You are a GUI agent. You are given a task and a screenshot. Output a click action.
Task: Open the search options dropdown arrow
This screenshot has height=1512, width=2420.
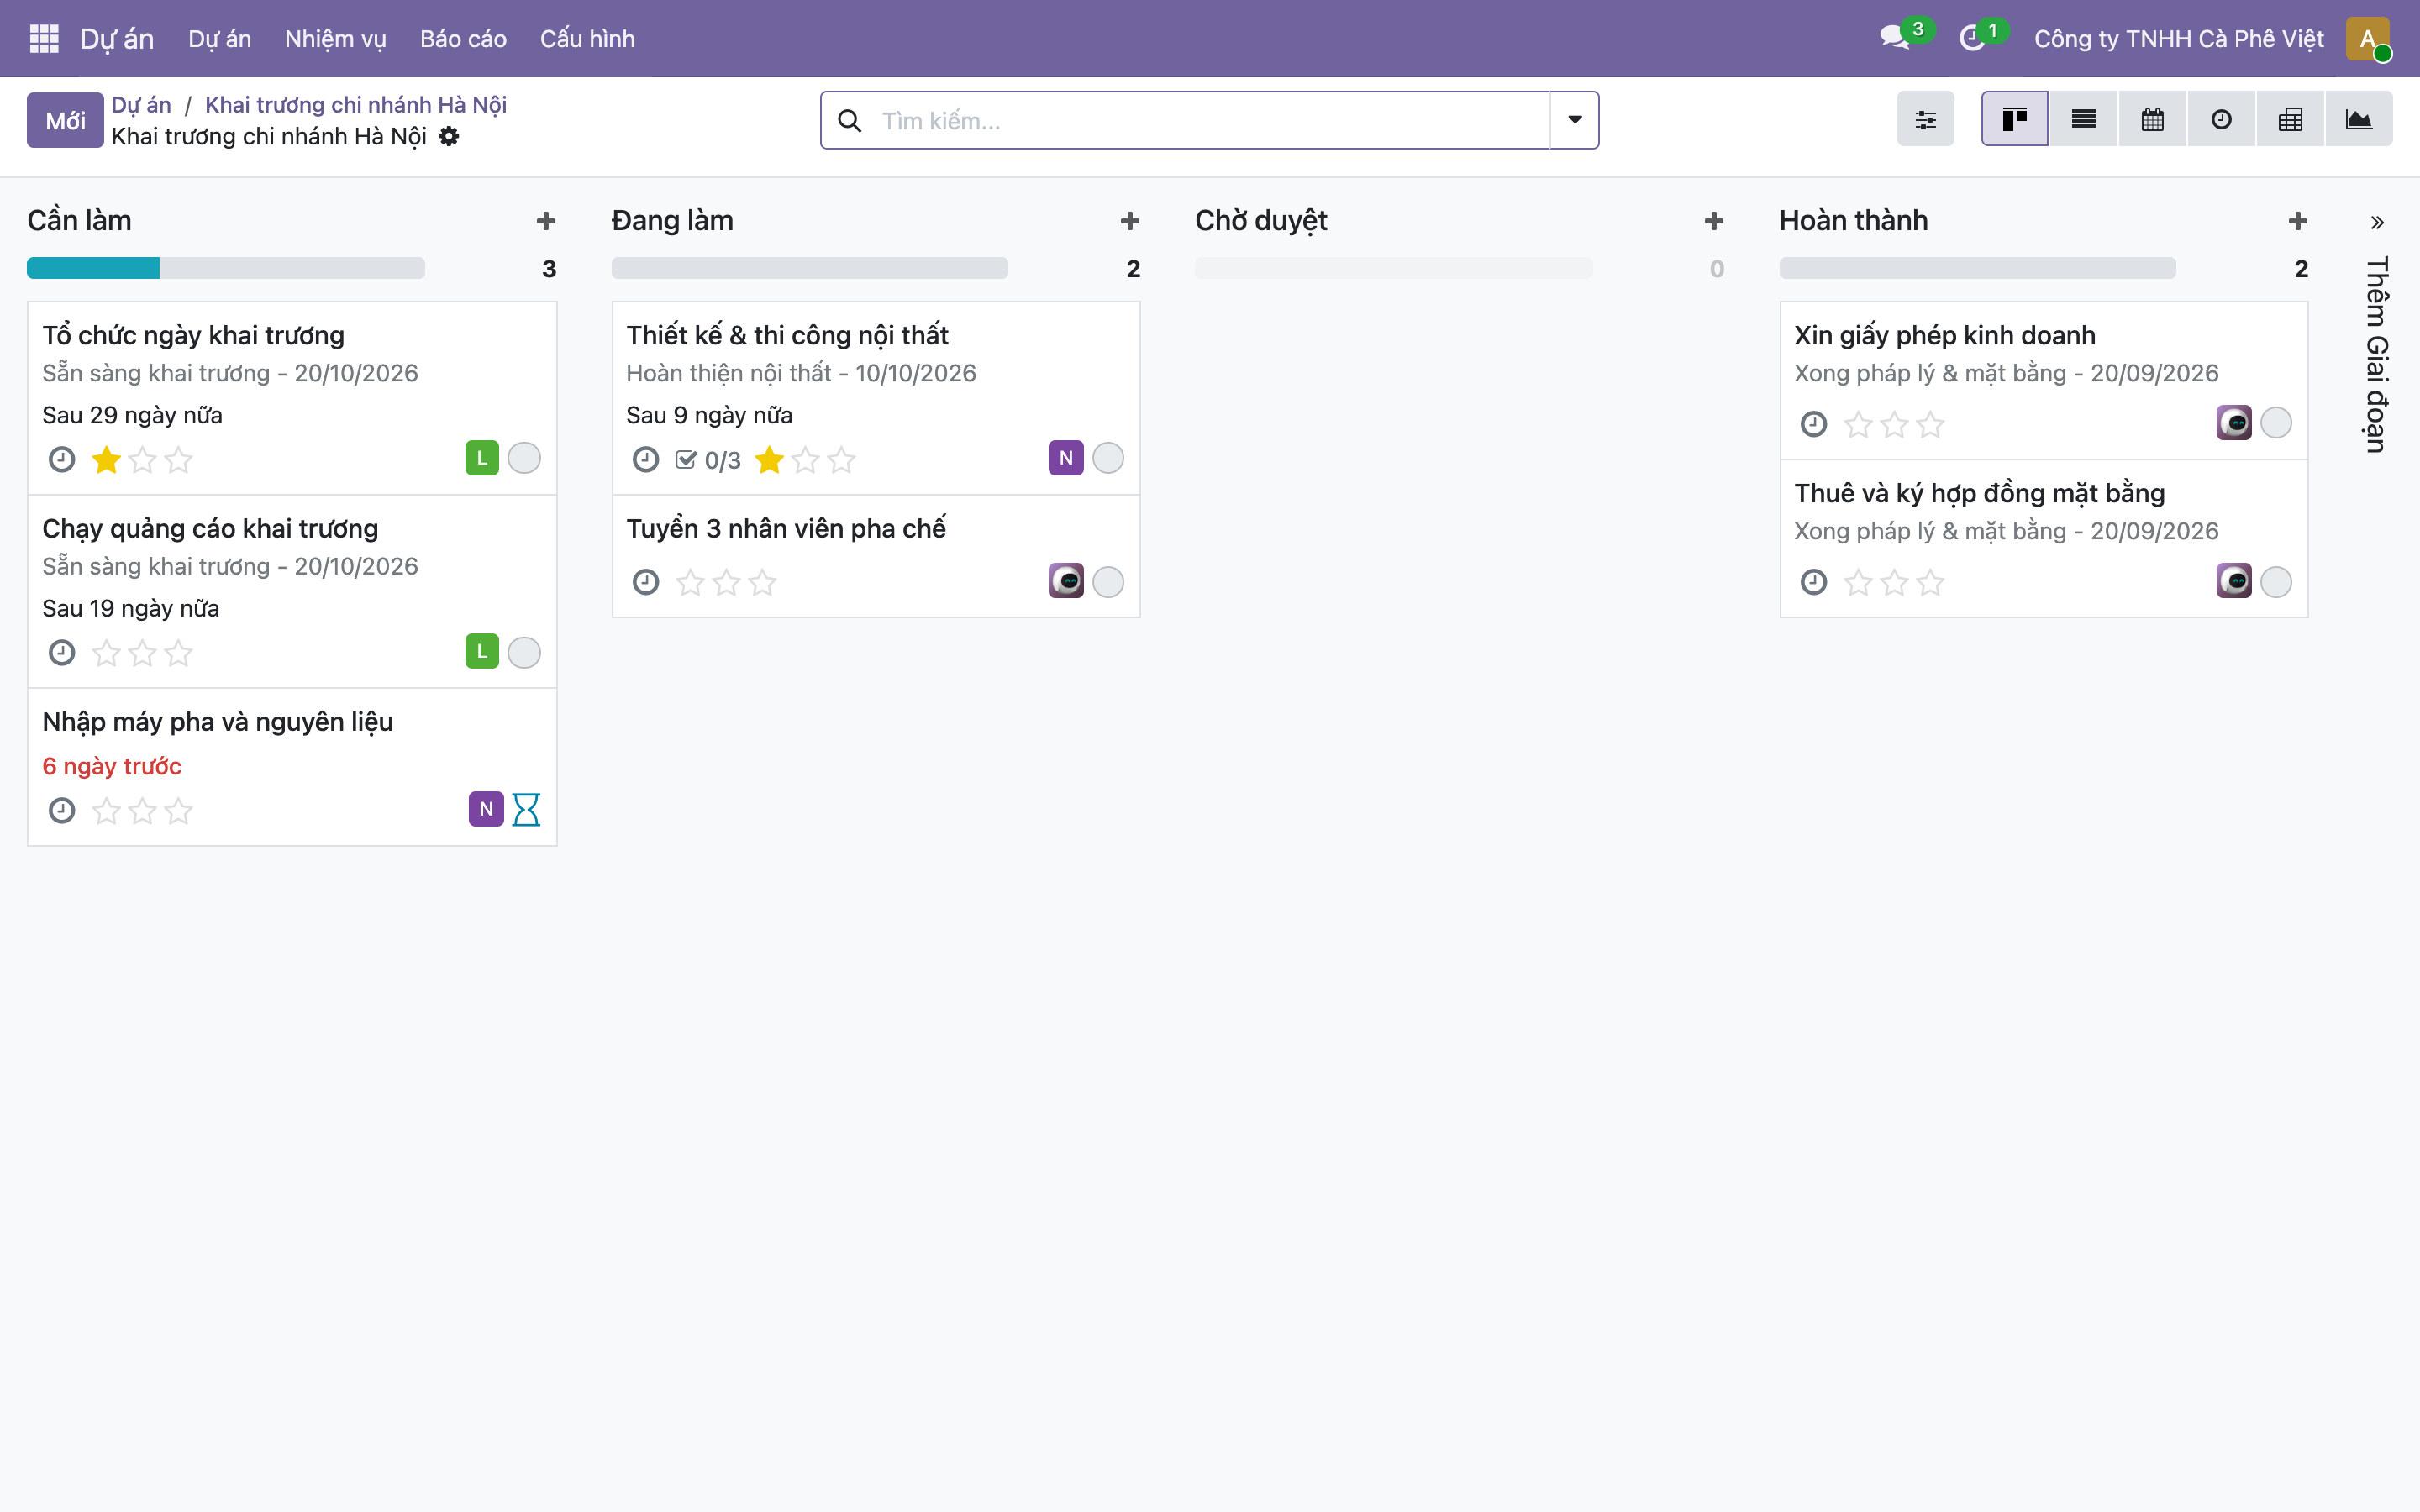point(1575,120)
